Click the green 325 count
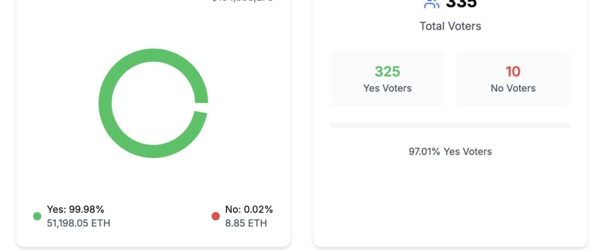The width and height of the screenshot is (603, 251). pyautogui.click(x=387, y=72)
